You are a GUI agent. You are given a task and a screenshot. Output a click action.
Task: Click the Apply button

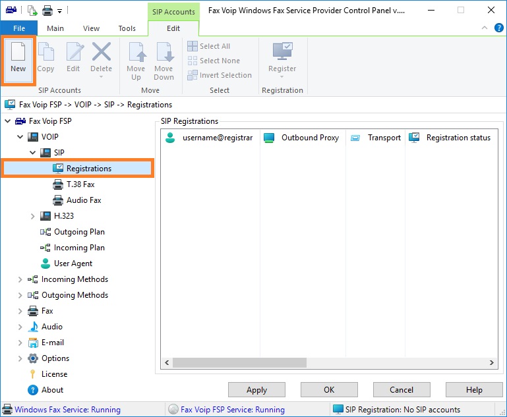(x=256, y=390)
